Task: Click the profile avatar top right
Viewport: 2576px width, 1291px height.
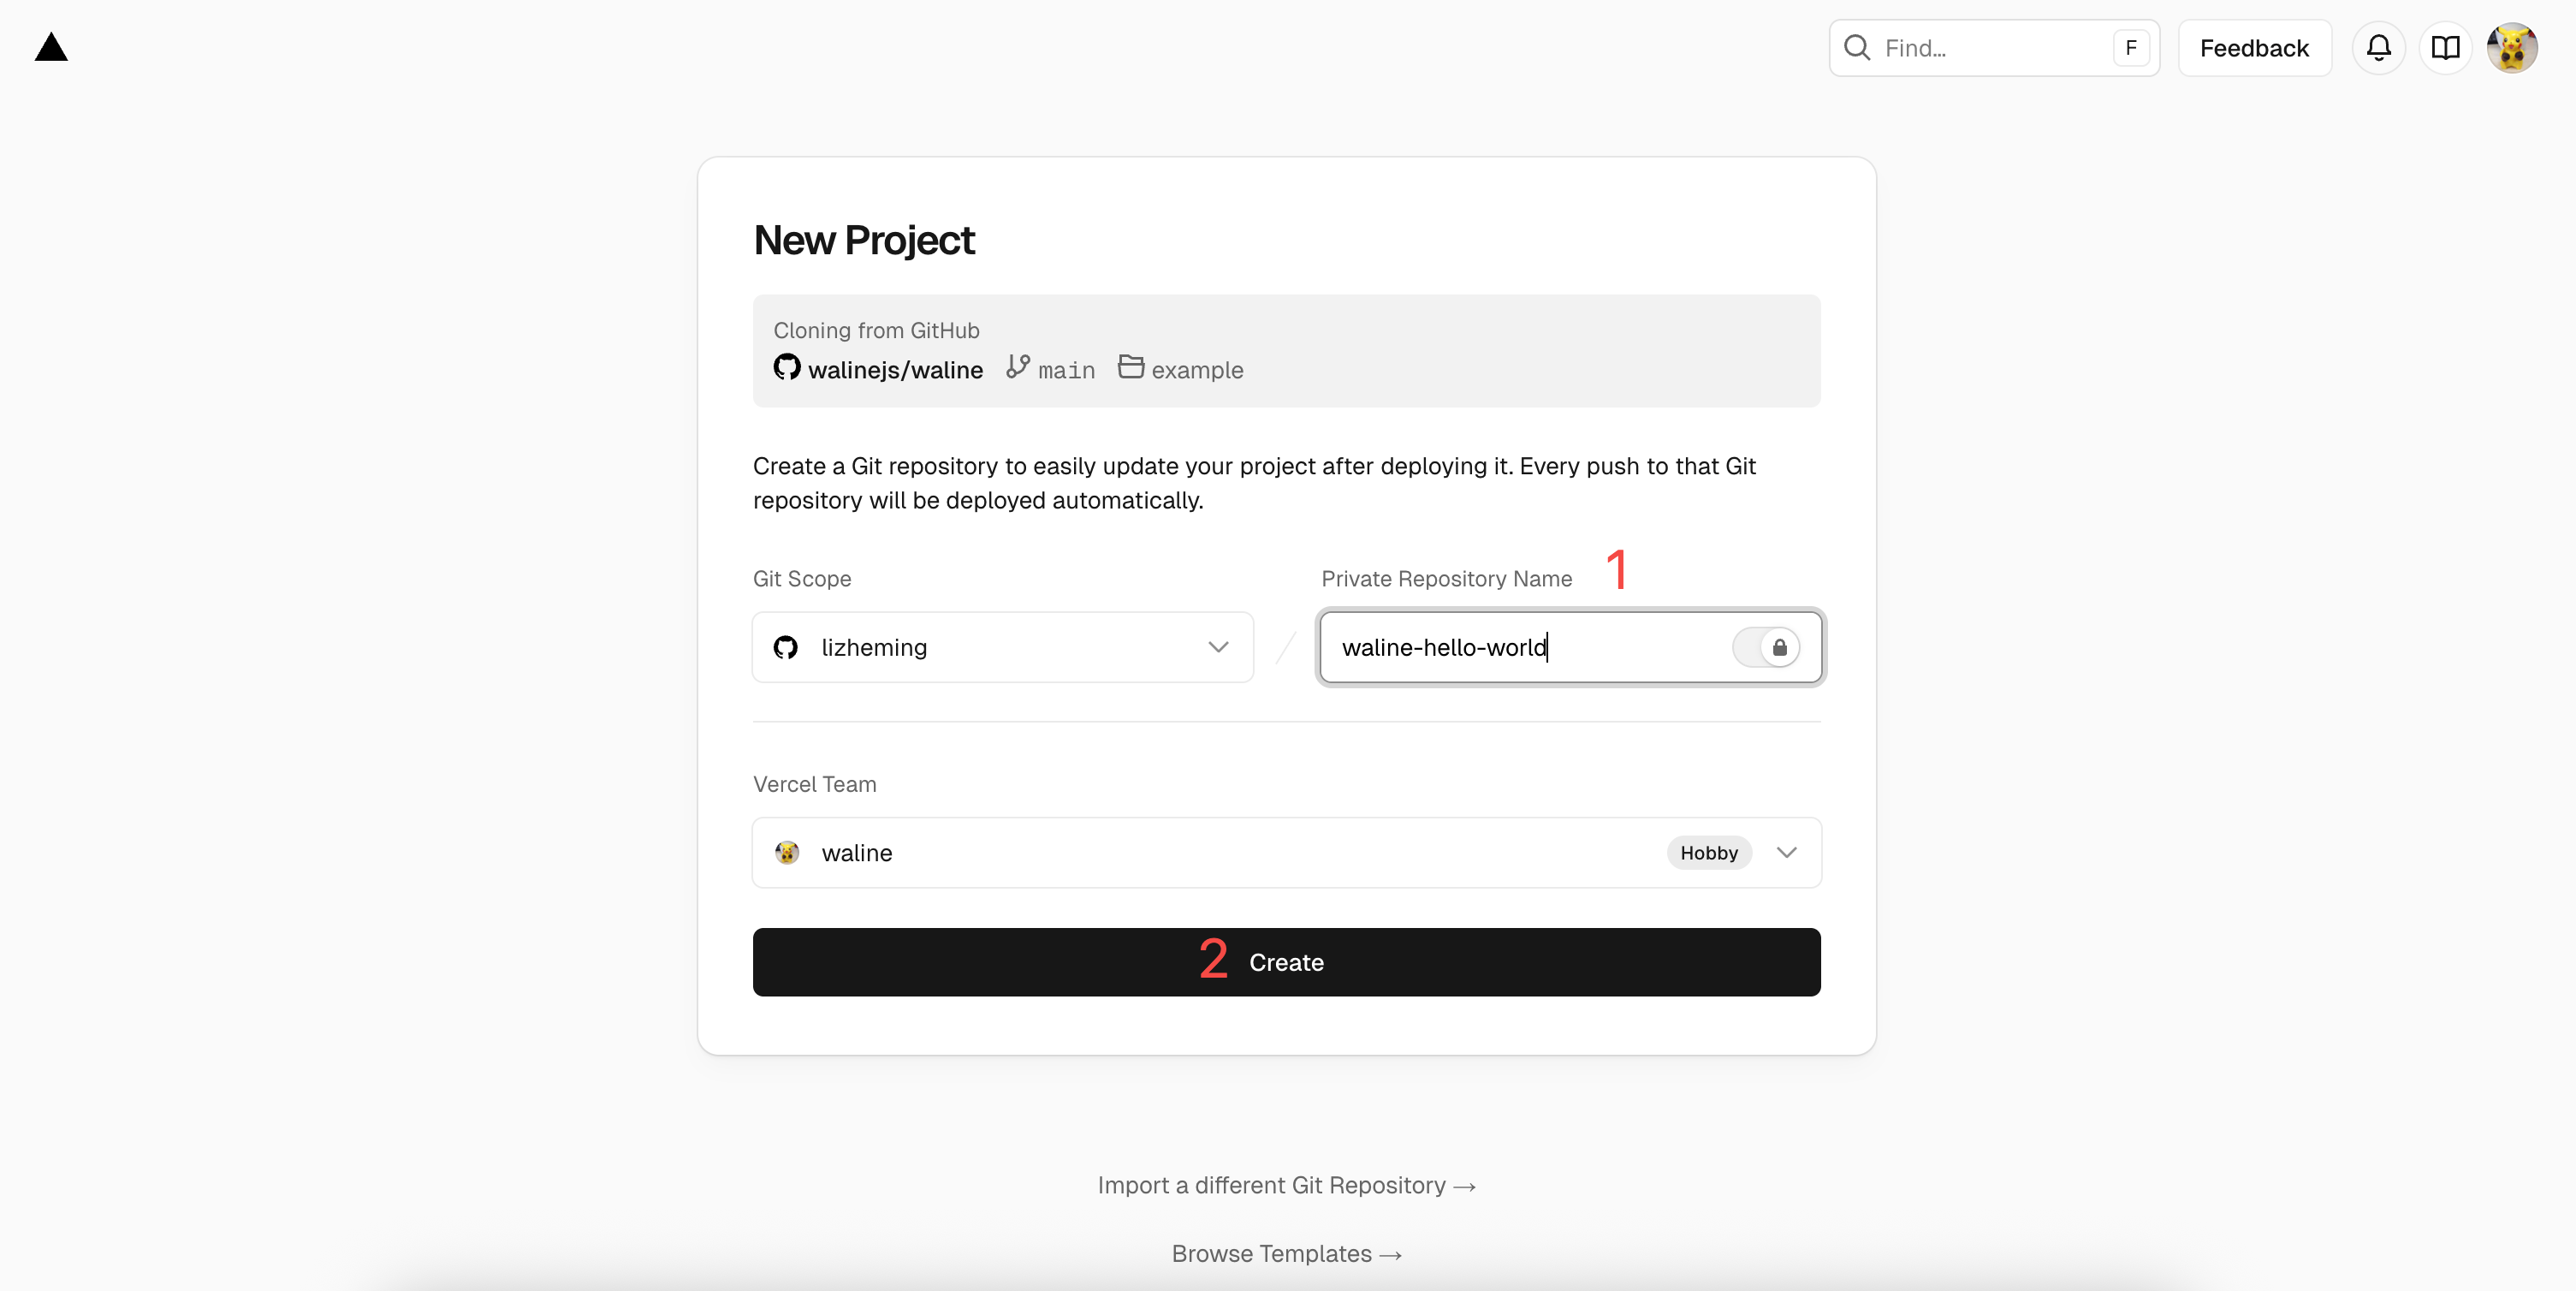Action: 2513,47
